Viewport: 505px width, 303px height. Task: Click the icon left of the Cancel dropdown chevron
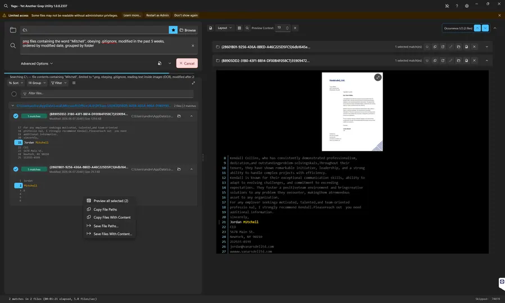(x=159, y=63)
